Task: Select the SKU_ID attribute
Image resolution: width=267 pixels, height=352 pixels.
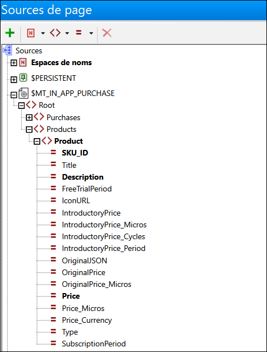Action: [75, 153]
